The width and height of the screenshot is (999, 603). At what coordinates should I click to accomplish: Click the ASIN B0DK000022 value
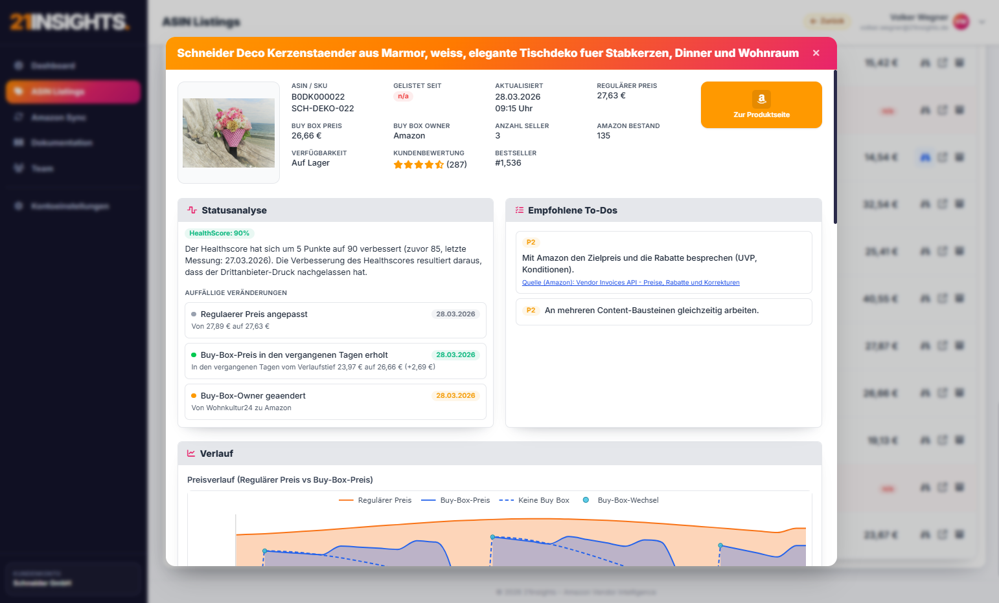(318, 97)
